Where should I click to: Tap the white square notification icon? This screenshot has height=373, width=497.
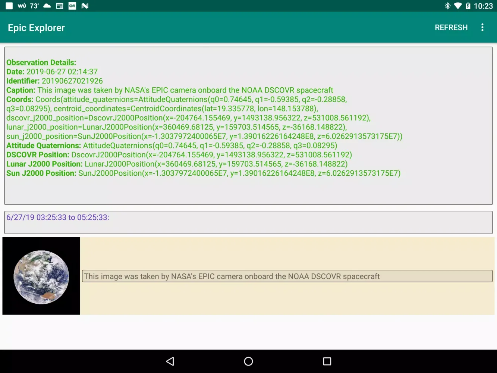point(9,6)
